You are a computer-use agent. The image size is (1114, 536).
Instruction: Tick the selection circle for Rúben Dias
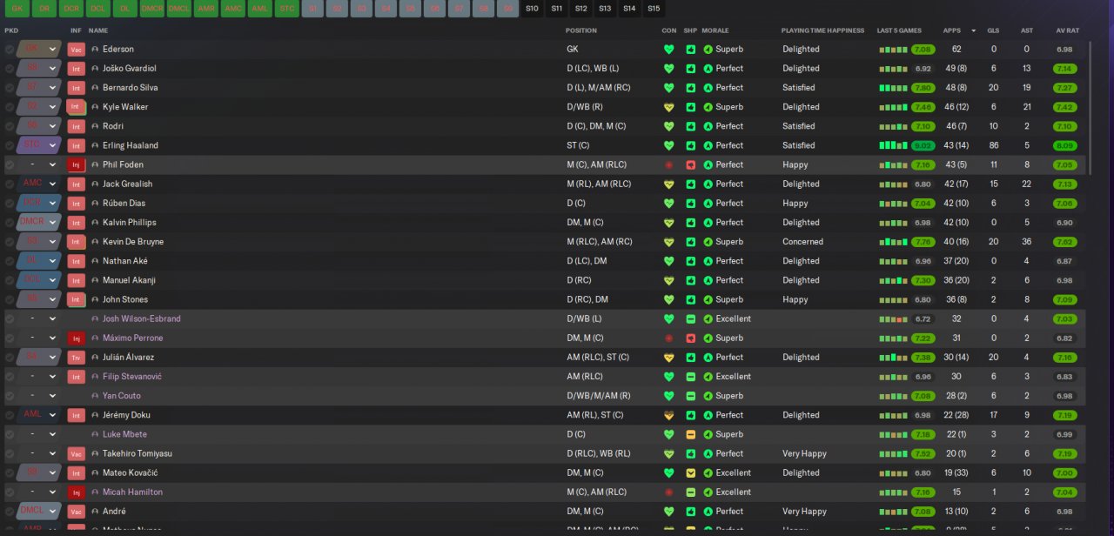[x=10, y=203]
